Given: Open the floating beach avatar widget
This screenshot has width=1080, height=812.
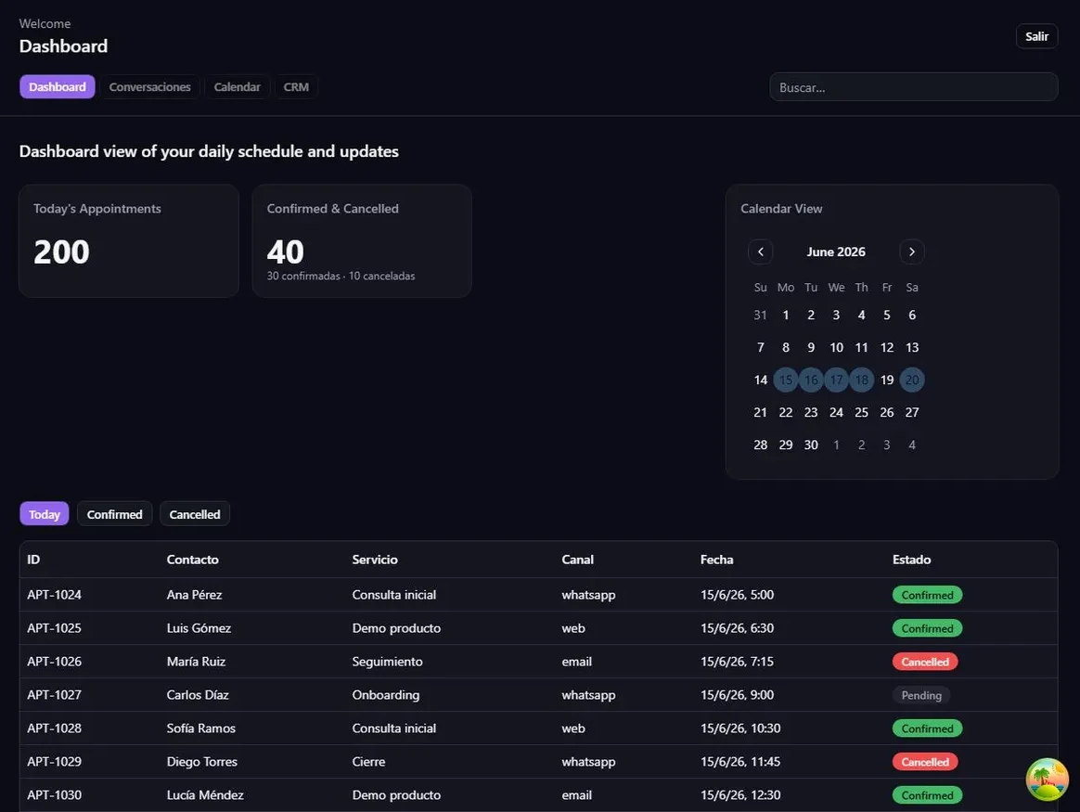Looking at the screenshot, I should pyautogui.click(x=1047, y=780).
